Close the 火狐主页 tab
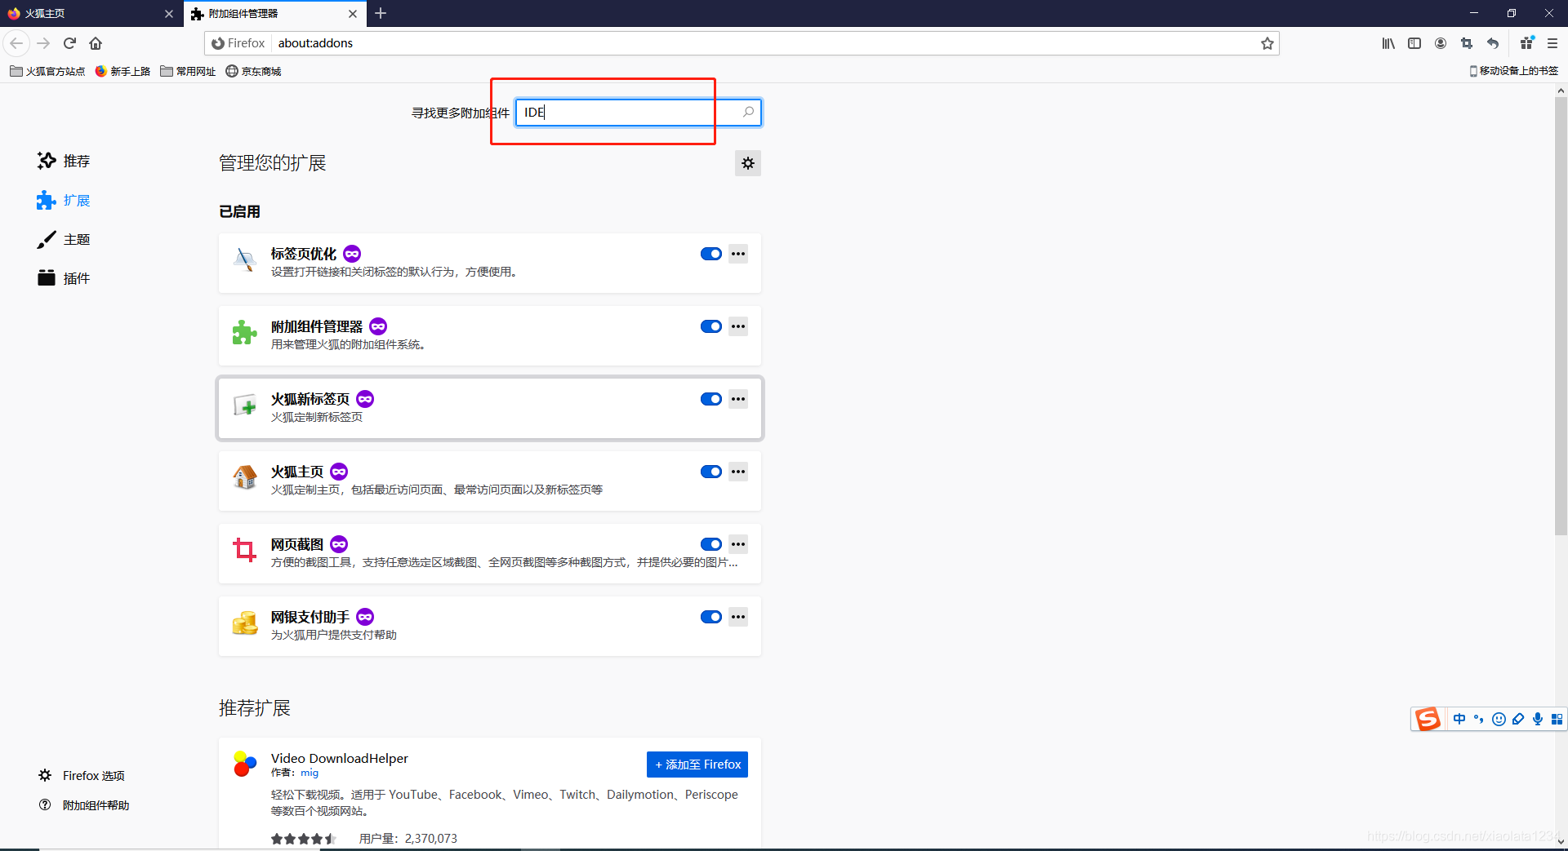1568x851 pixels. (x=169, y=14)
